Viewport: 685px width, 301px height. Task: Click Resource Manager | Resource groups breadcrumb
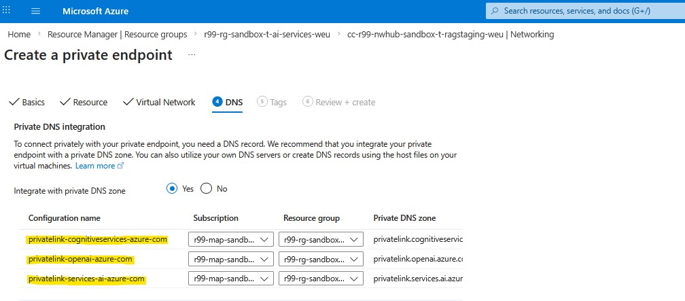(117, 34)
